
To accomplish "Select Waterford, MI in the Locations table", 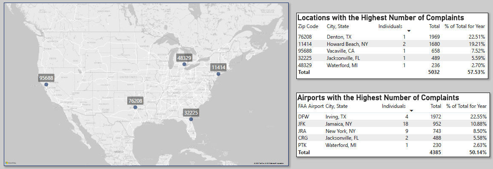I will [342, 65].
